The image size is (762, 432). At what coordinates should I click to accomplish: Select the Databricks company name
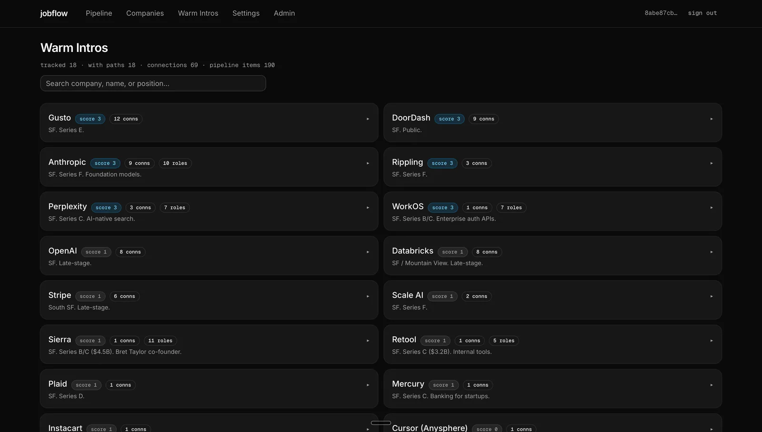[412, 251]
